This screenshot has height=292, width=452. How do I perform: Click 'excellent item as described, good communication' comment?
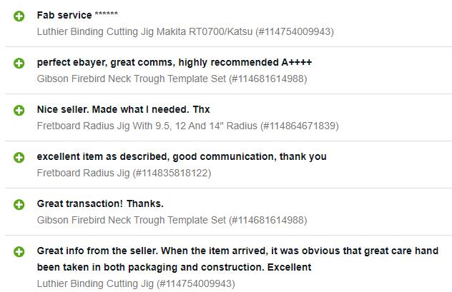[182, 156]
